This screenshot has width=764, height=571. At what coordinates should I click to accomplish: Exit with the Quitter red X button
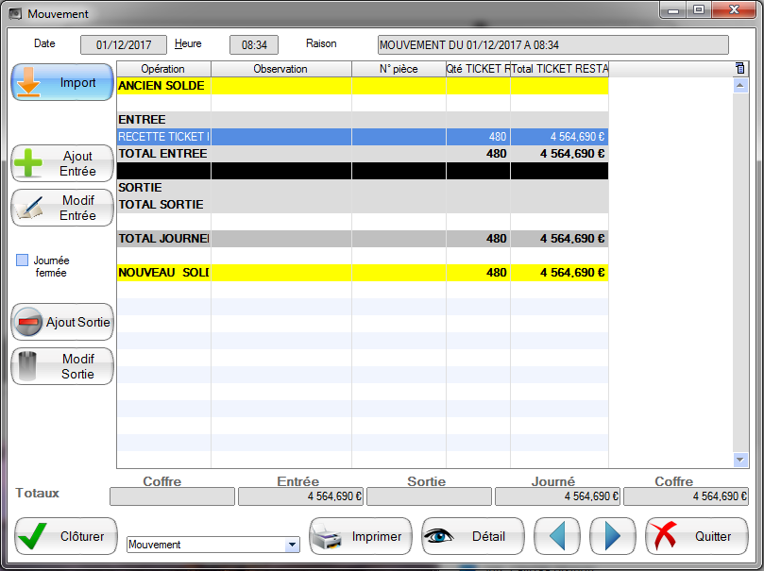(695, 536)
